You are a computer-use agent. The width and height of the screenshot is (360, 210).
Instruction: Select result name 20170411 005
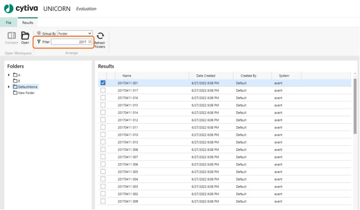(x=128, y=172)
